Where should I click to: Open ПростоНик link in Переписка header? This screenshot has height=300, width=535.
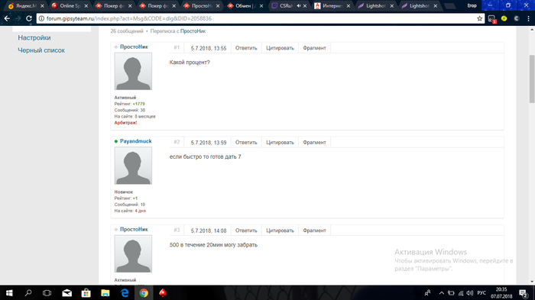(x=193, y=31)
